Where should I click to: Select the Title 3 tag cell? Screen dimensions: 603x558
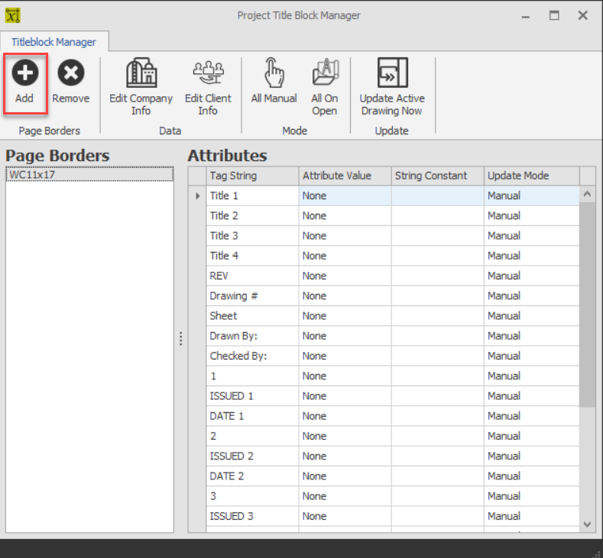252,236
